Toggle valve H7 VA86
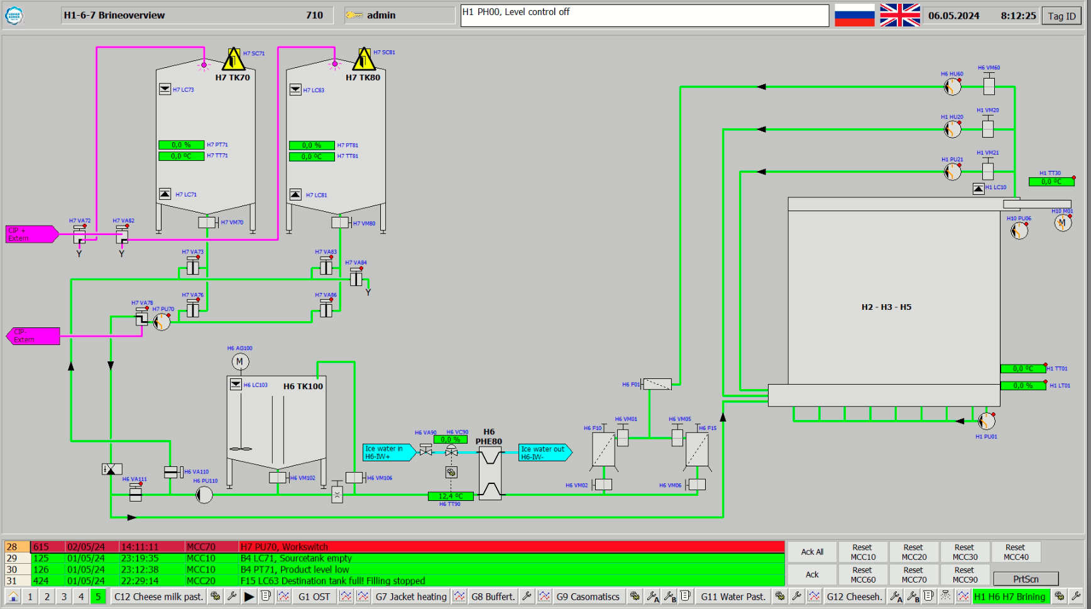The width and height of the screenshot is (1091, 609). 326,309
